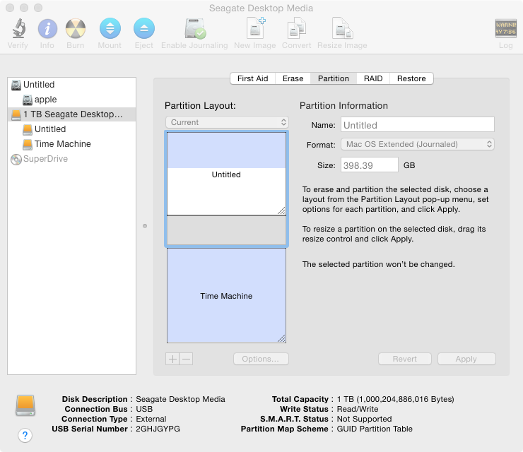The image size is (523, 452).
Task: Switch to the First Aid tab
Action: pyautogui.click(x=252, y=78)
